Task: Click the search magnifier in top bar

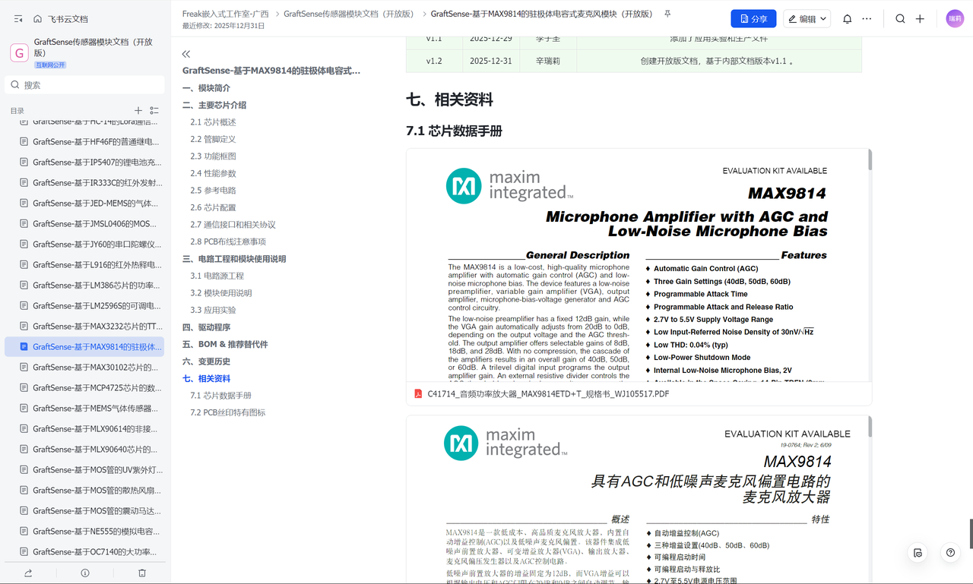Action: click(900, 19)
